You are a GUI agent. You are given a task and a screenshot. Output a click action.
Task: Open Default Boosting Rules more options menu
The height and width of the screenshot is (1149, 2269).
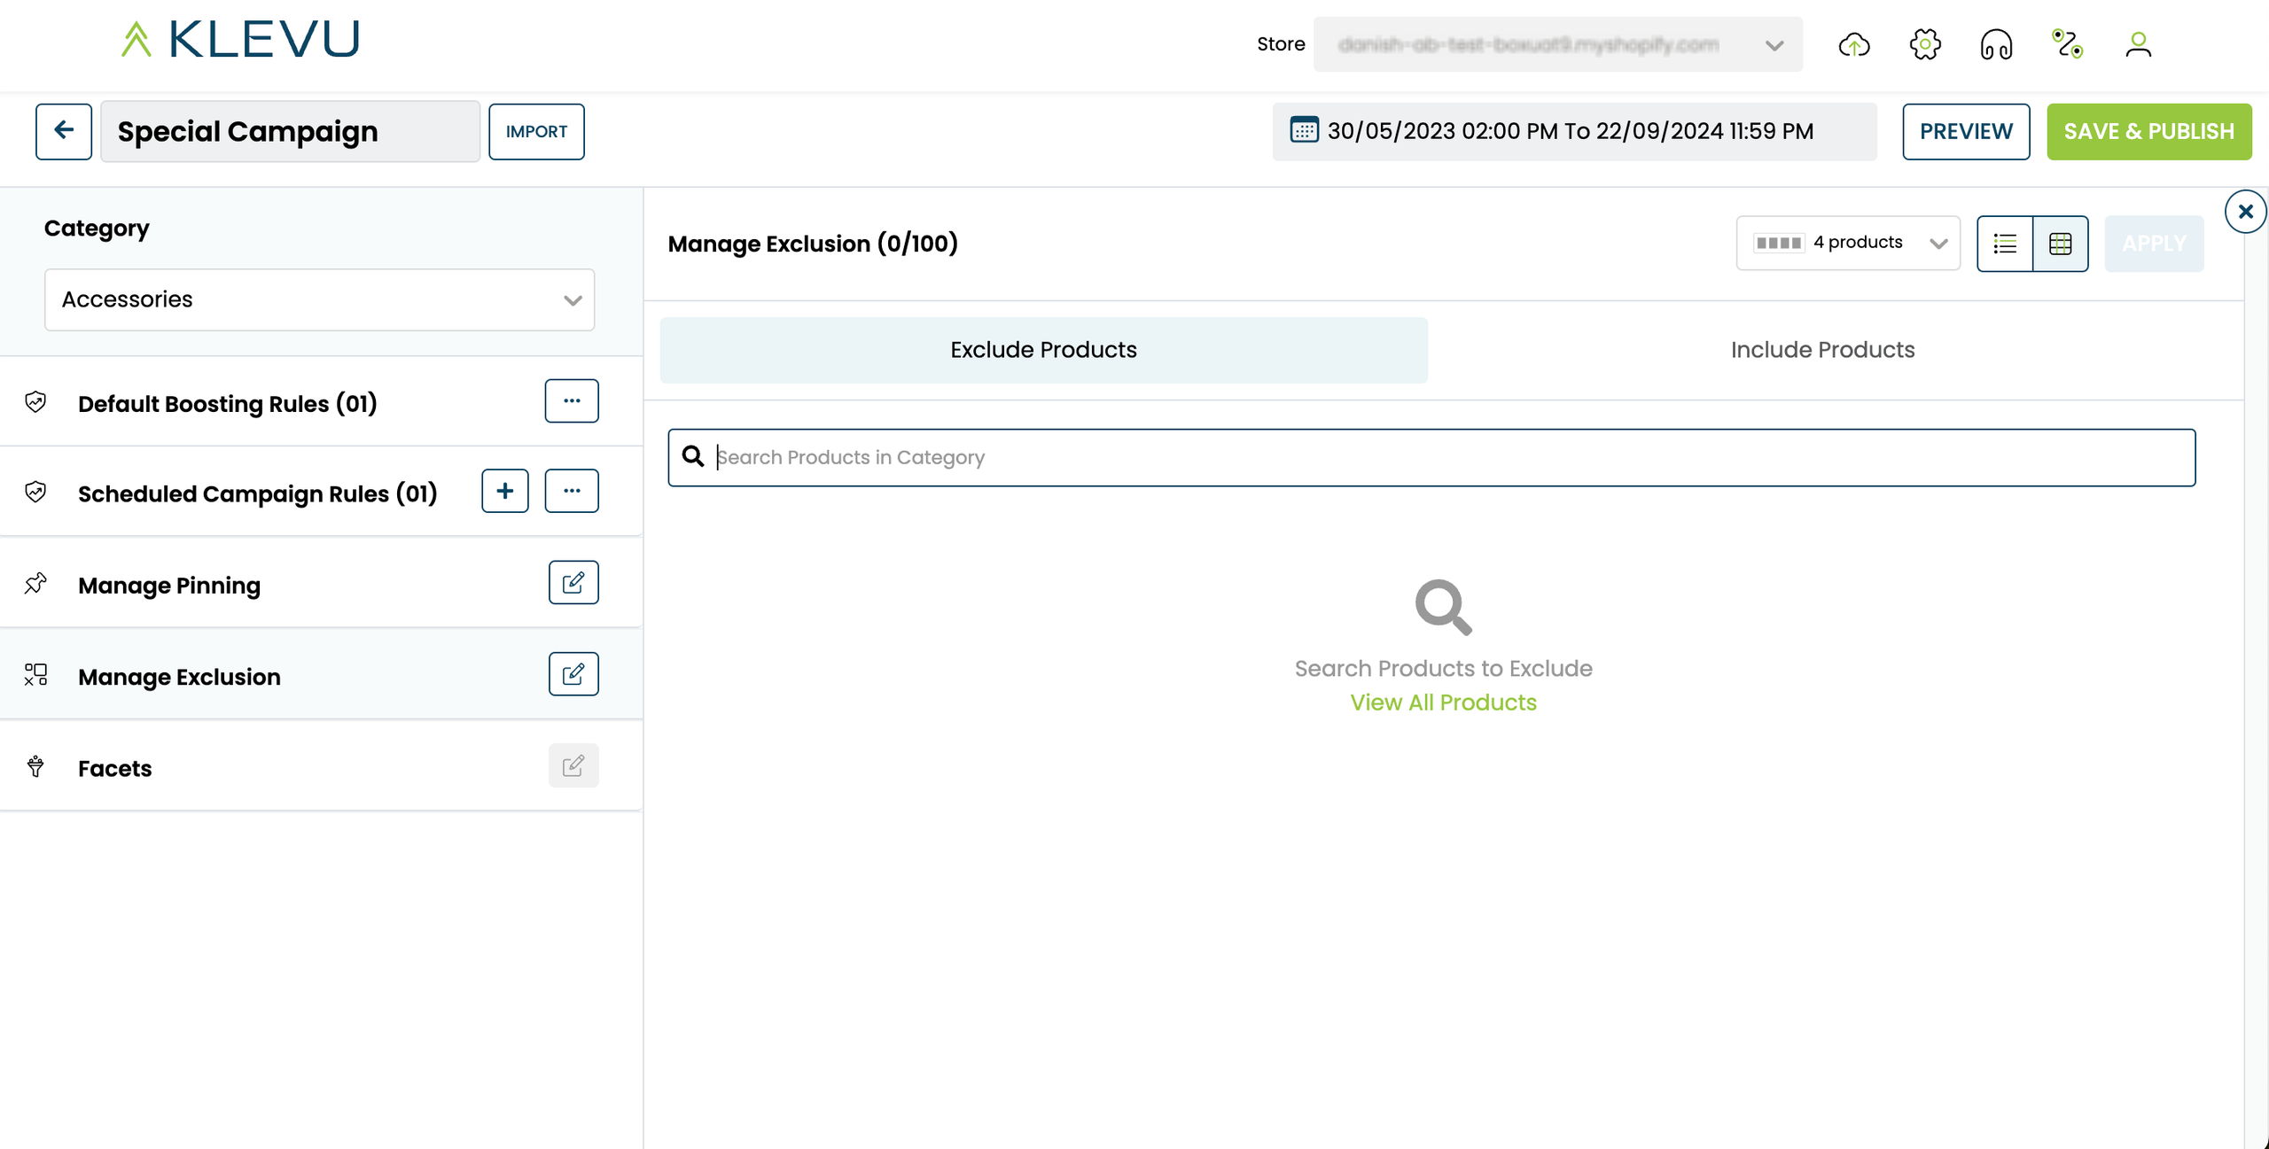(x=572, y=401)
